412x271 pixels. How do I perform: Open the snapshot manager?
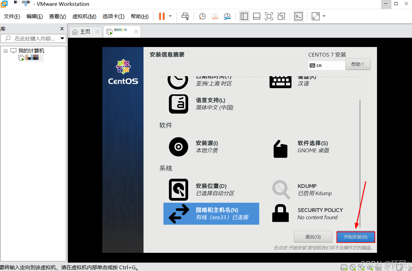click(x=227, y=16)
